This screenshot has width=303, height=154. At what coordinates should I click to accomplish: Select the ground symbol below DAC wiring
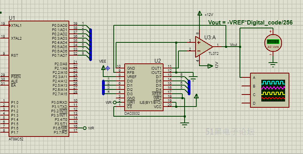[x=185, y=125]
